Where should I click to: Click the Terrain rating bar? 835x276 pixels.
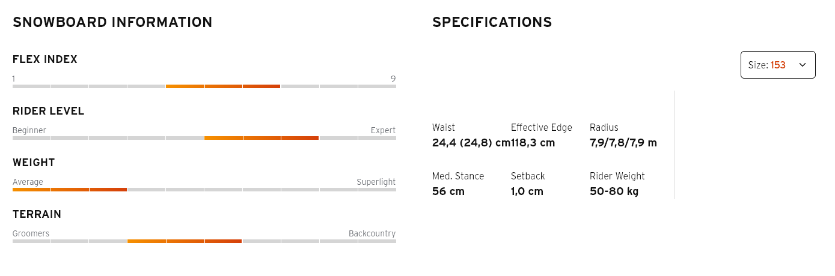[204, 241]
